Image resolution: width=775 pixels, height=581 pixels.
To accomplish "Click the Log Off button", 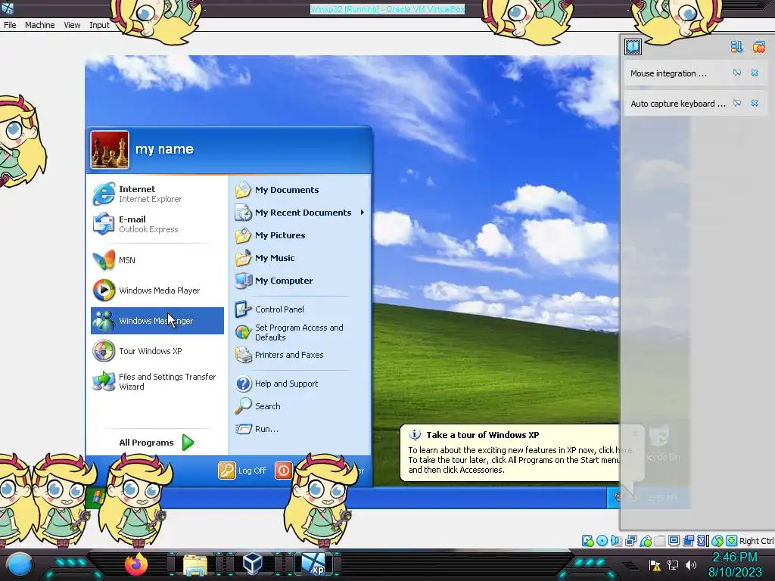I will (243, 471).
